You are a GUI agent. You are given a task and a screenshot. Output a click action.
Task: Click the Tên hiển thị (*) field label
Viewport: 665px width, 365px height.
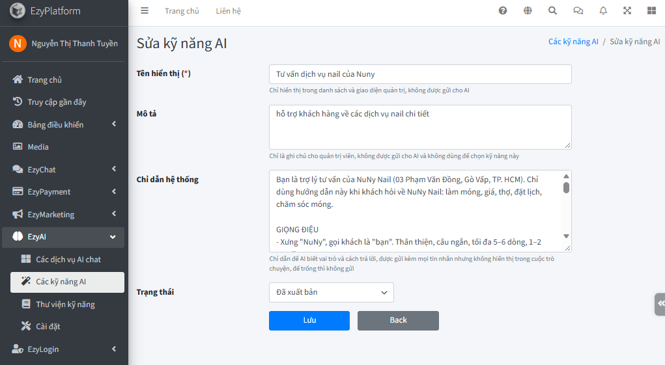(x=163, y=74)
